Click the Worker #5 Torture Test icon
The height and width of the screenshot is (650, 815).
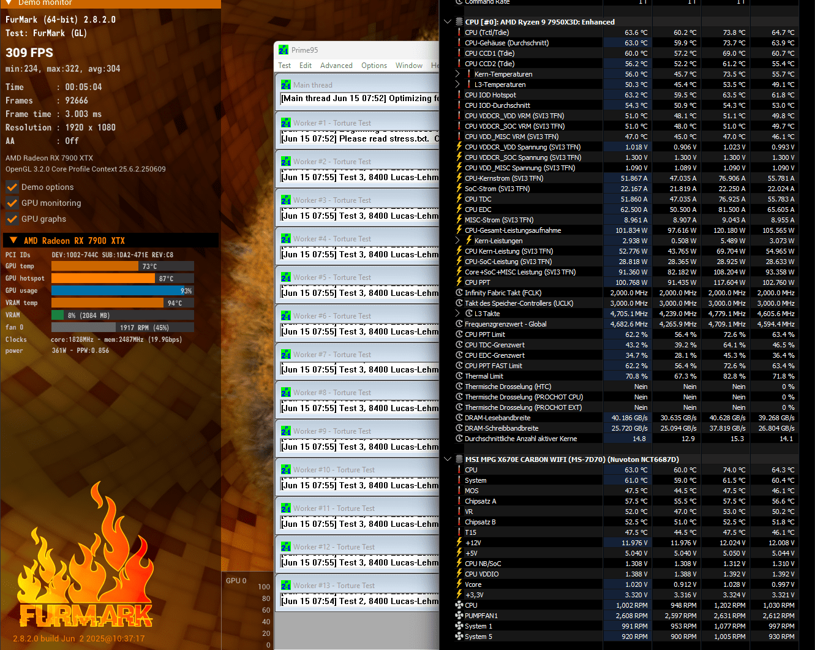click(286, 278)
